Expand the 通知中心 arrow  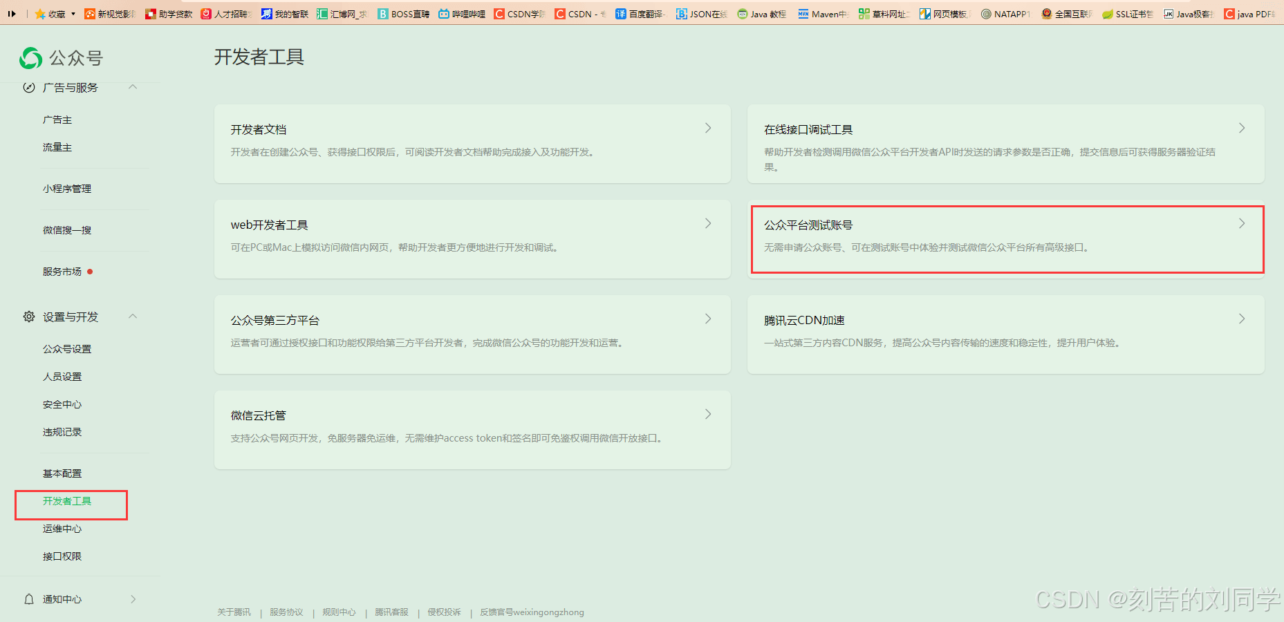(133, 599)
